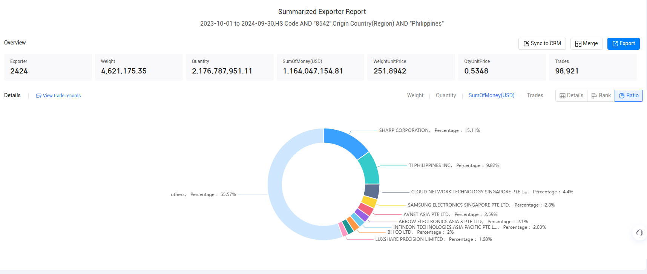Switch chart metric to Trades
The width and height of the screenshot is (647, 274).
pyautogui.click(x=535, y=95)
